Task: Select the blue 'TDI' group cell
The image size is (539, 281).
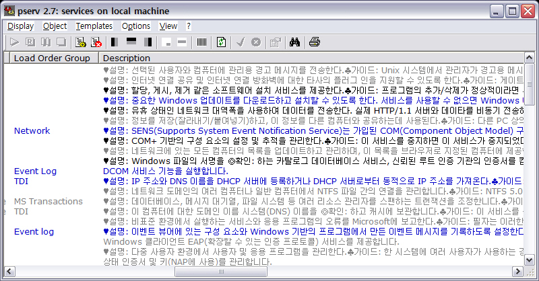Action: 21,181
